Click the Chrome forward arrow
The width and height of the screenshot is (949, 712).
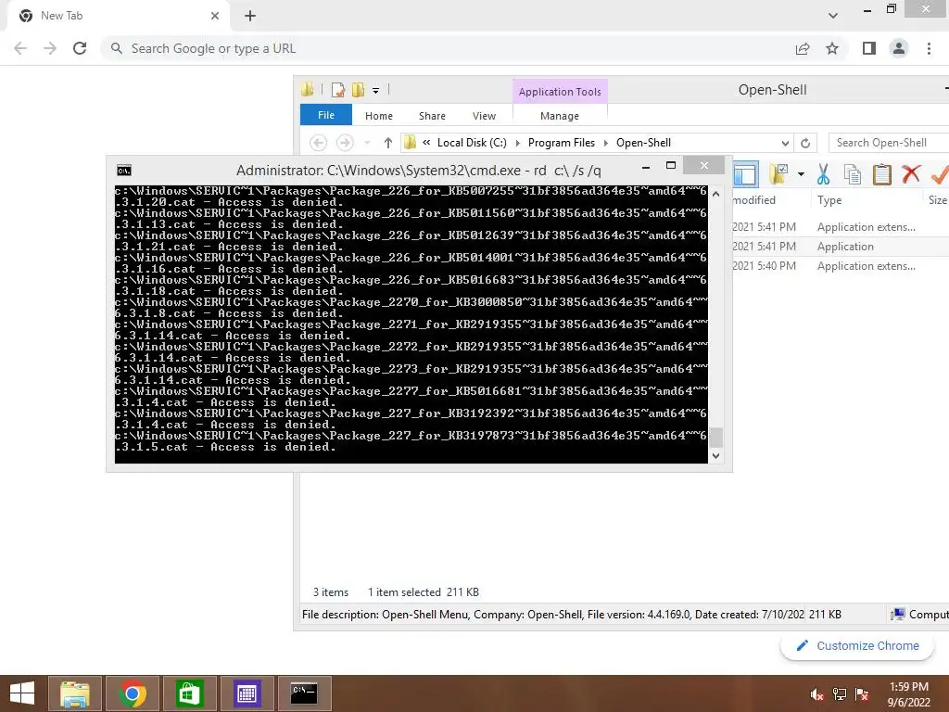pos(50,48)
